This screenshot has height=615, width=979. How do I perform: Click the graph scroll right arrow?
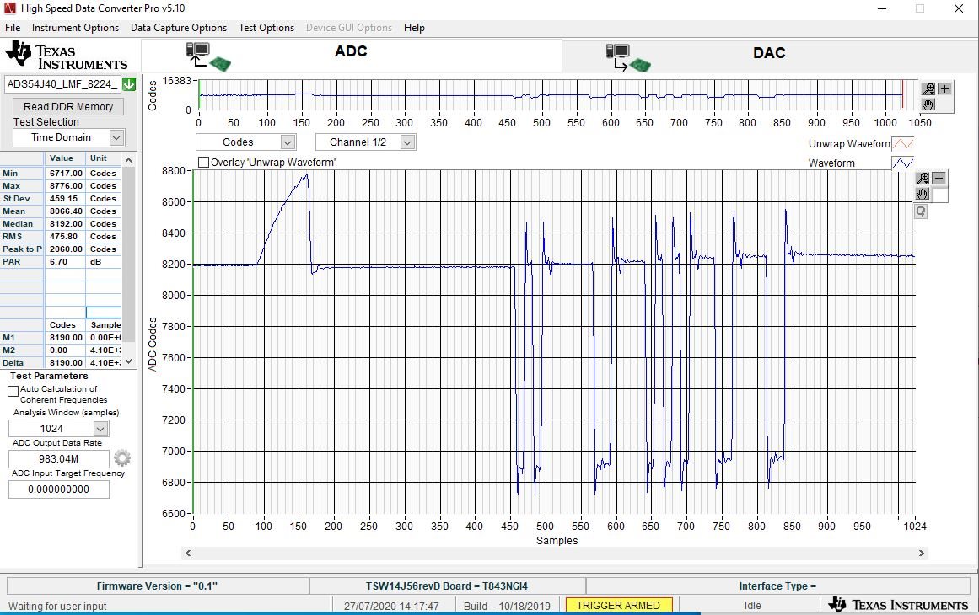pos(921,553)
